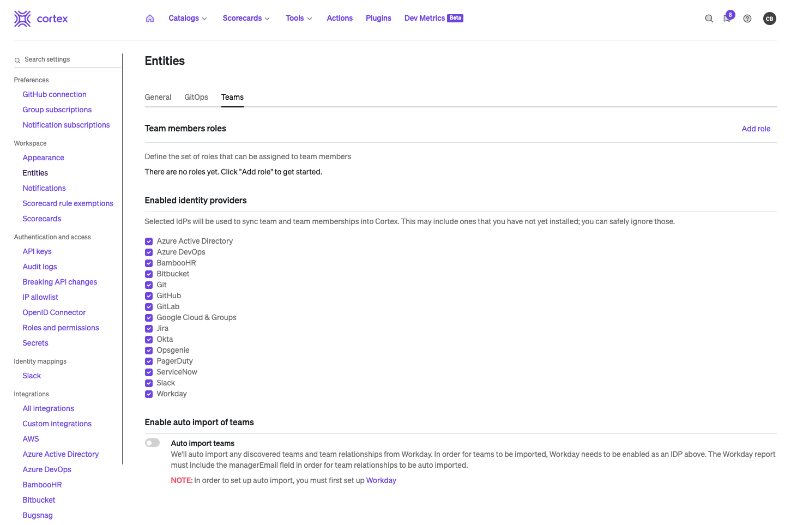This screenshot has height=525, width=809.
Task: Open the search magnifier in top bar
Action: (709, 19)
